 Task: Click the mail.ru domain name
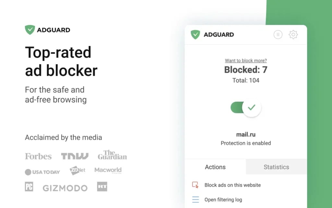click(x=245, y=134)
